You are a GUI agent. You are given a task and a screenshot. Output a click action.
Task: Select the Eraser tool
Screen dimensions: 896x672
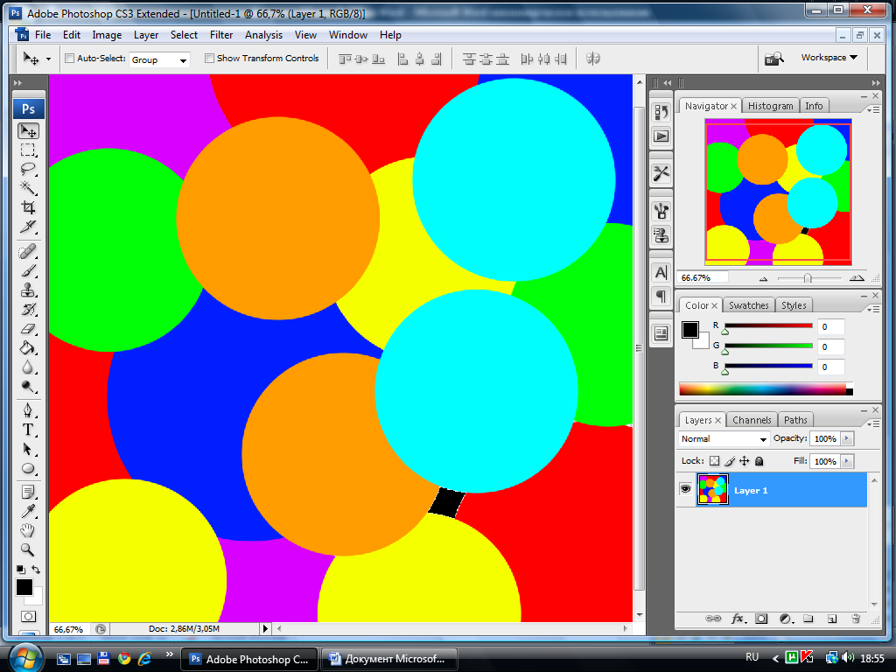[28, 329]
